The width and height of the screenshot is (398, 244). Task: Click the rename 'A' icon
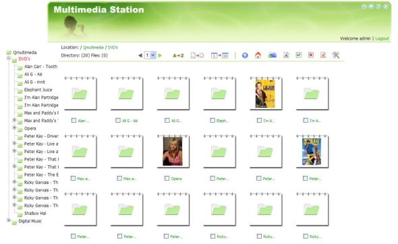286,55
